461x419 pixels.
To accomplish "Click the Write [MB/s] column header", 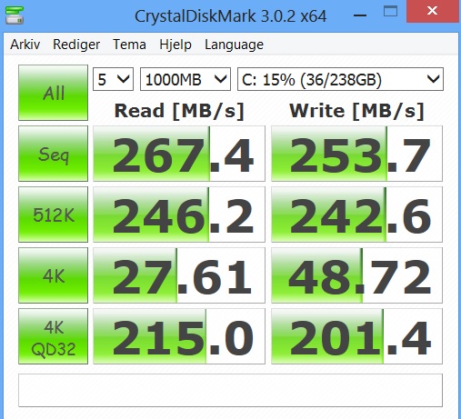I will tap(356, 111).
